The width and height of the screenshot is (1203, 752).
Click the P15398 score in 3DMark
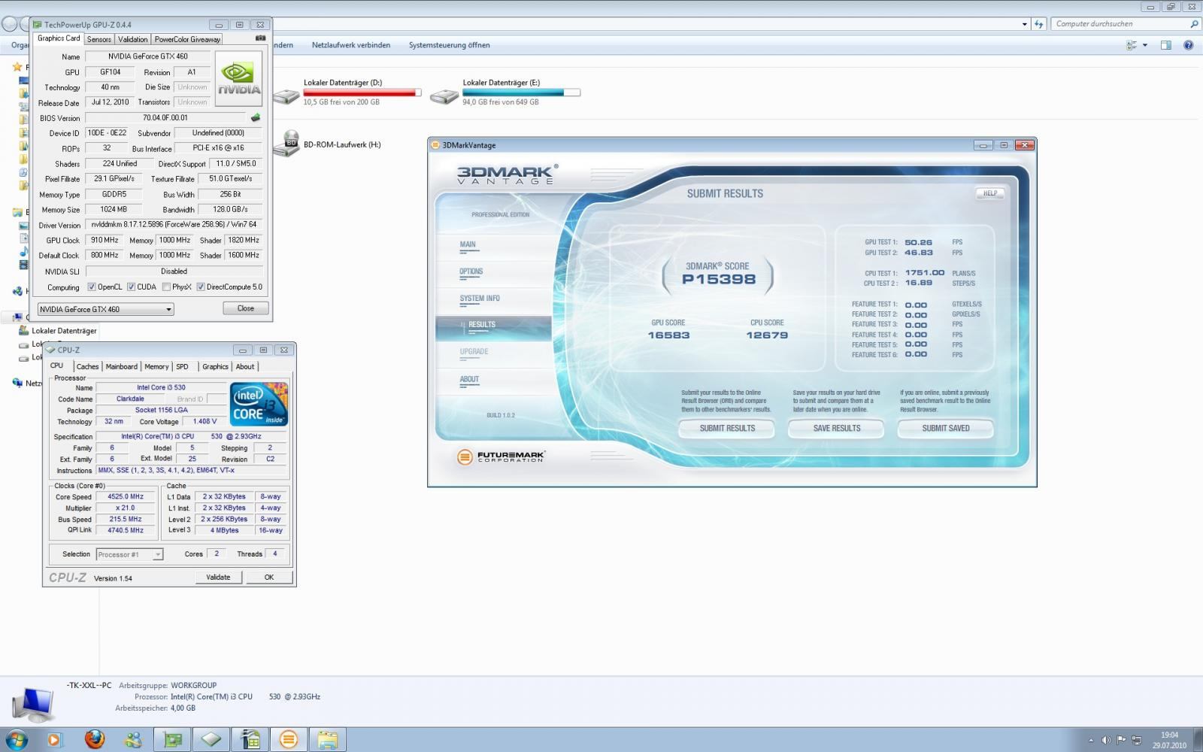[x=718, y=279]
